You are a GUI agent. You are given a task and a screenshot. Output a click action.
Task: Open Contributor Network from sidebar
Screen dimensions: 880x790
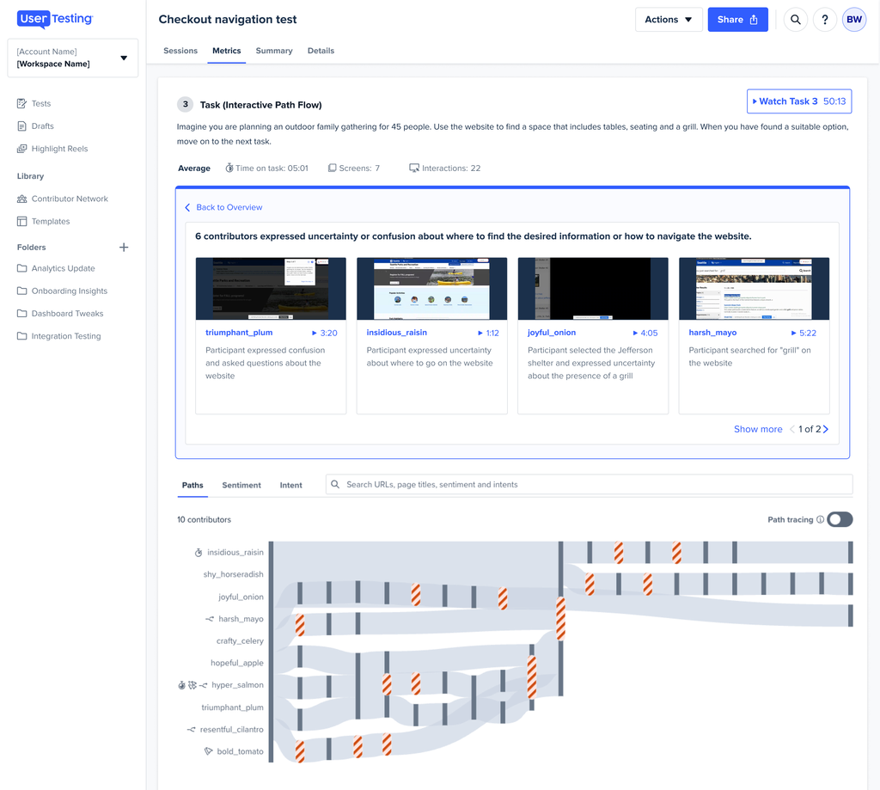[x=70, y=199]
